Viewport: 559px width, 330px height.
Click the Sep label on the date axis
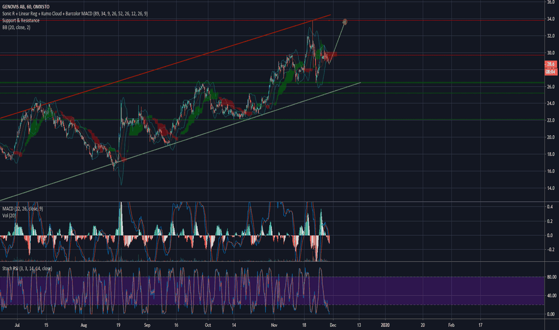coord(147,325)
